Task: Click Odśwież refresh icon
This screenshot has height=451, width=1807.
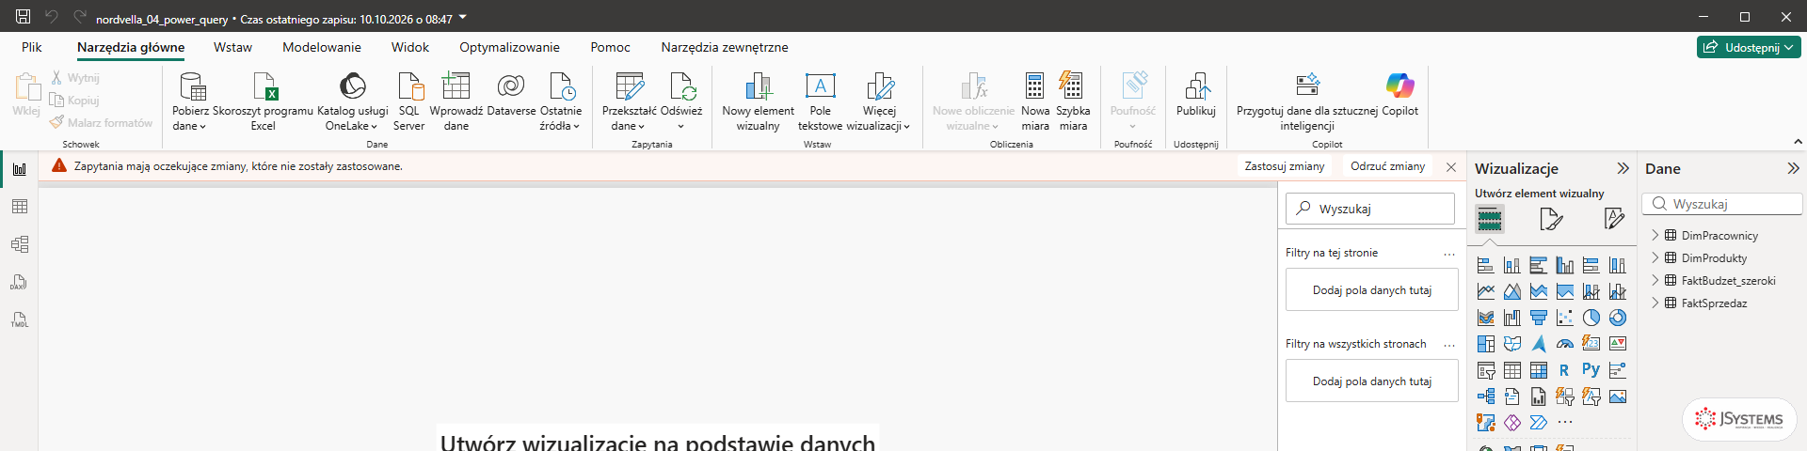Action: tap(681, 86)
